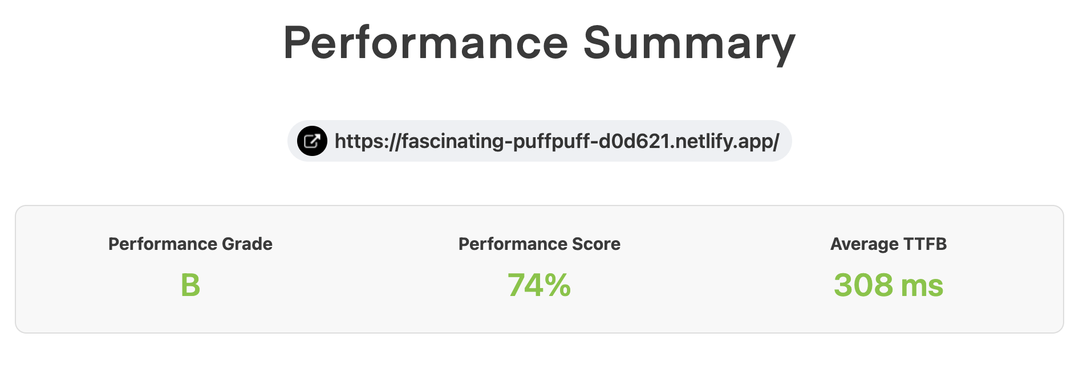Click the word "Performance" in the page title
Image resolution: width=1079 pixels, height=370 pixels.
(x=425, y=43)
